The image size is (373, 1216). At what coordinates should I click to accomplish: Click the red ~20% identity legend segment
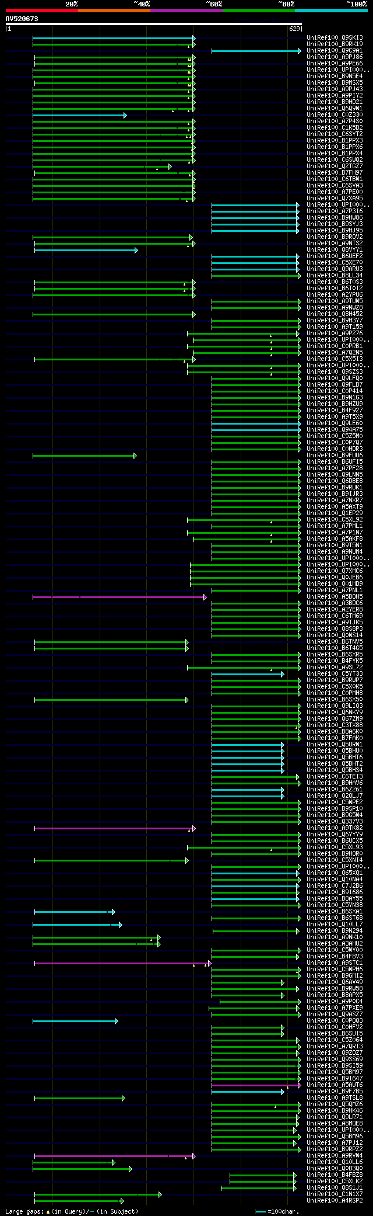click(41, 11)
